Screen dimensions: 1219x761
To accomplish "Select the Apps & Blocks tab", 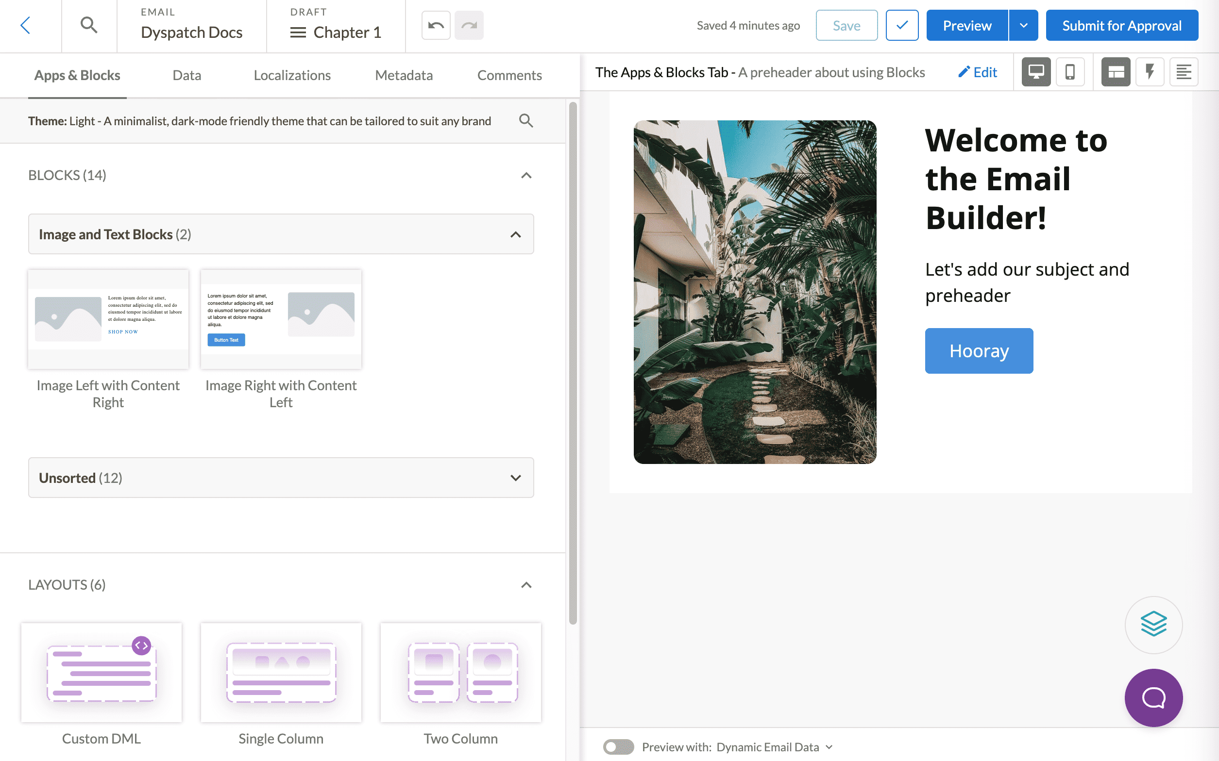I will pyautogui.click(x=77, y=75).
